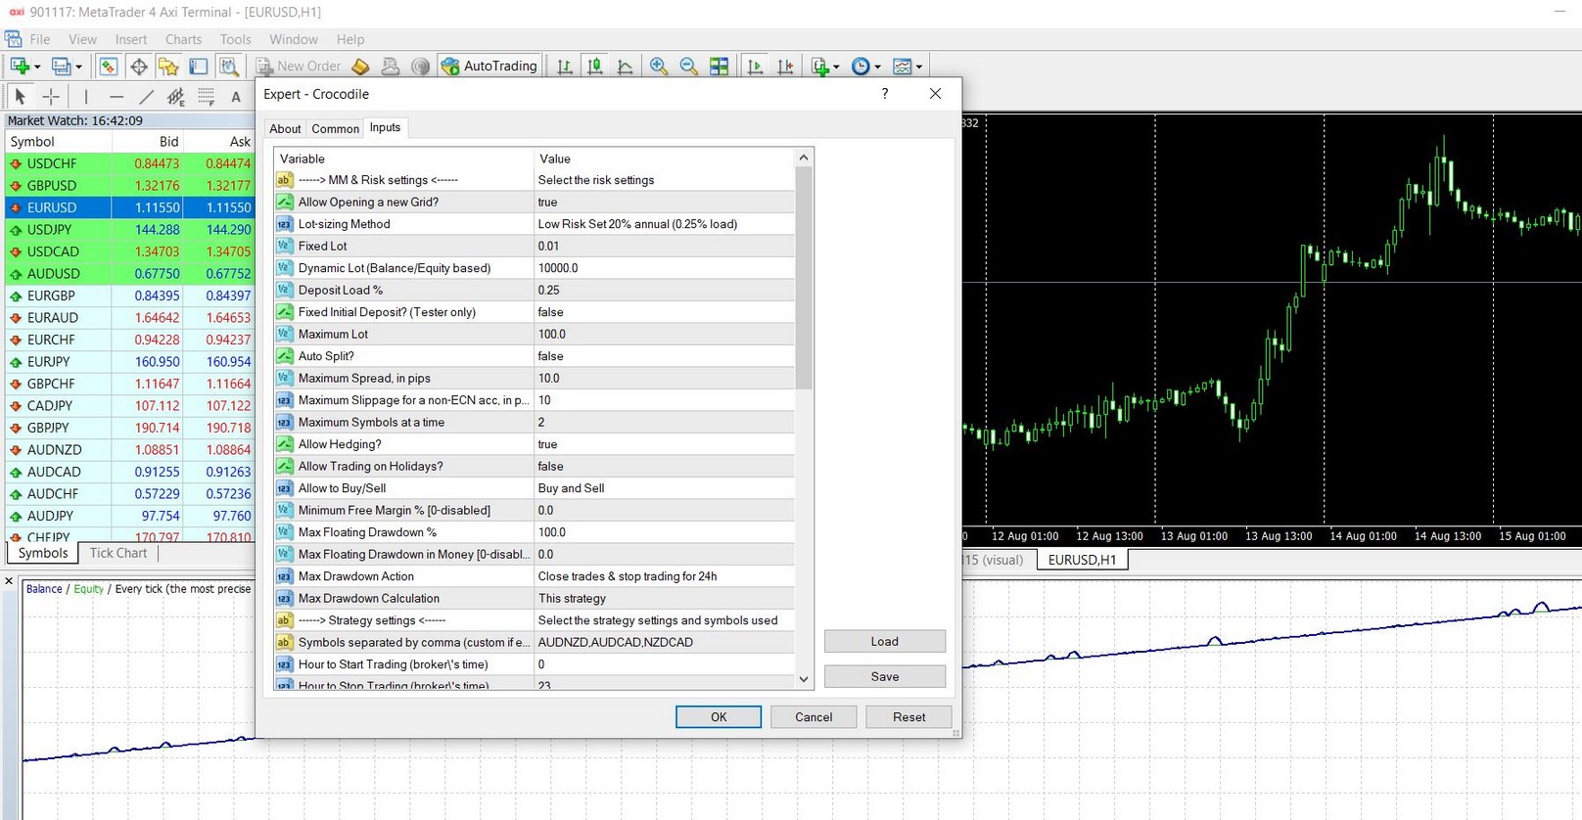Click the Zoom Out magnifier icon

click(689, 67)
